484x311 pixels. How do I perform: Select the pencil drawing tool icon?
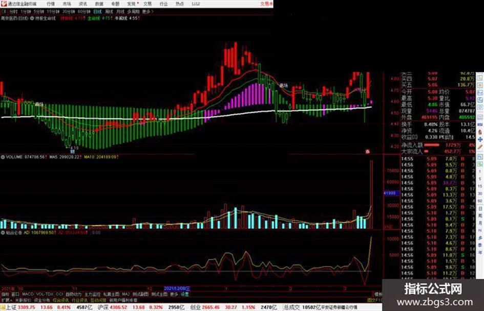coord(480,148)
